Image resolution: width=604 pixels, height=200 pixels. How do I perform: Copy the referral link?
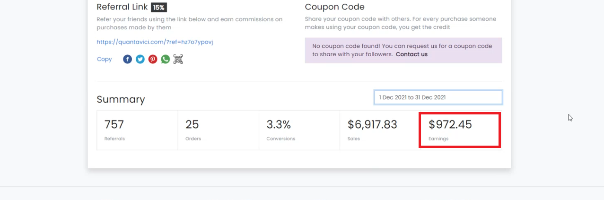click(104, 59)
